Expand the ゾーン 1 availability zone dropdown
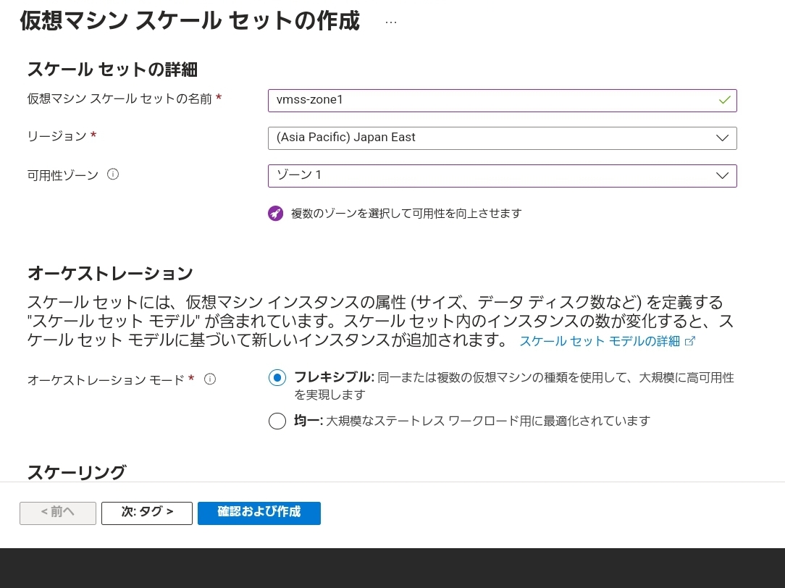Image resolution: width=785 pixels, height=588 pixels. (492, 175)
